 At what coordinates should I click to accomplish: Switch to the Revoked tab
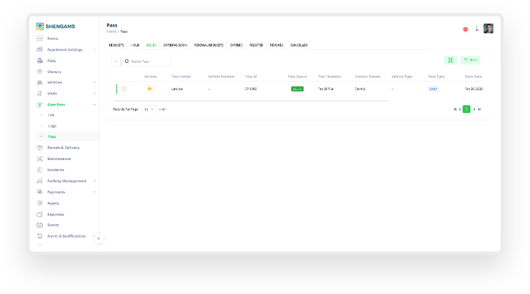click(x=277, y=45)
